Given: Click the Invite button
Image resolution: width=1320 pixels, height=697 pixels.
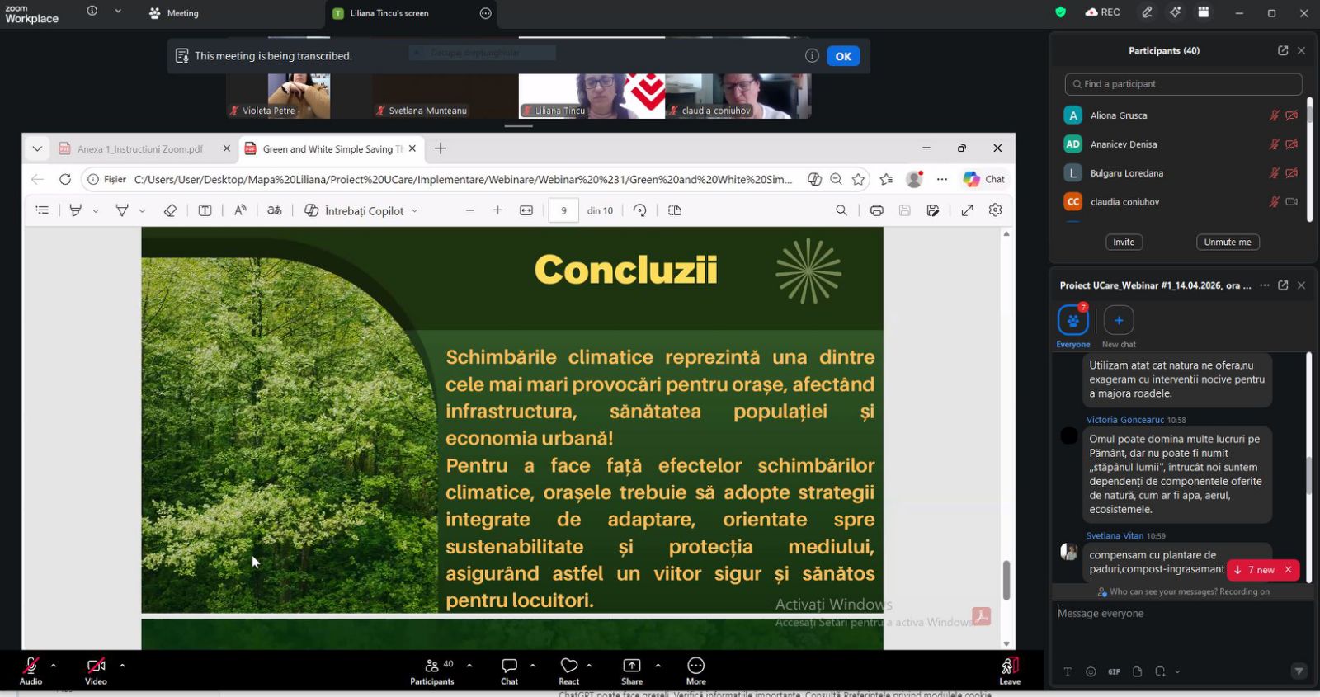Looking at the screenshot, I should pos(1124,242).
